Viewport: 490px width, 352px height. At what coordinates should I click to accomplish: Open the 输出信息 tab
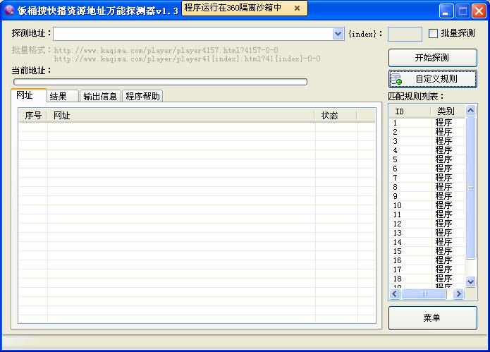(x=100, y=96)
